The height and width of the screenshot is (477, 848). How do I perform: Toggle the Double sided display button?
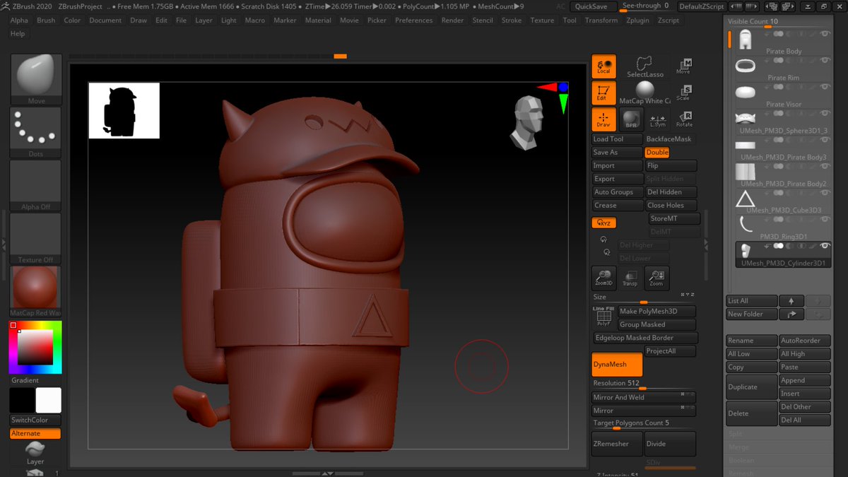656,153
